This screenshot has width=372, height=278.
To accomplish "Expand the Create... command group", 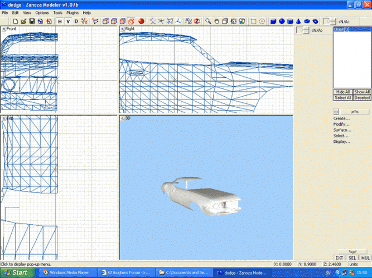I will tap(341, 118).
